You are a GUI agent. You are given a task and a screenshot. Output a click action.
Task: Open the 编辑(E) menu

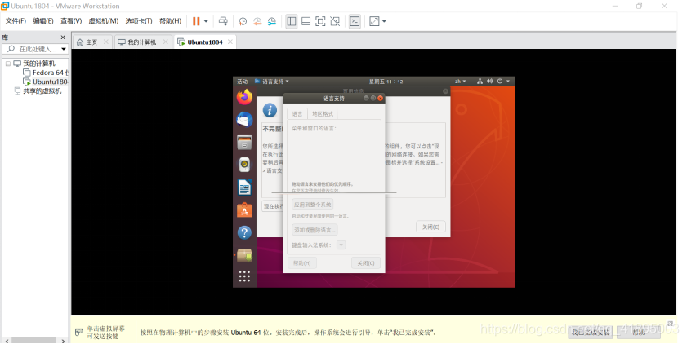tap(43, 21)
